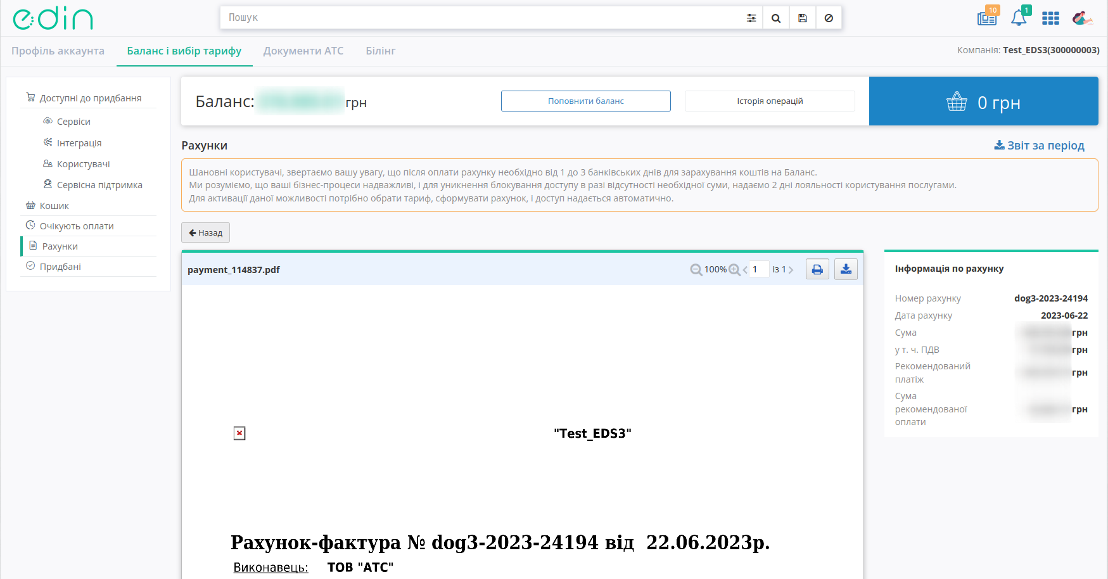Click Інформація по рахунку heading
The width and height of the screenshot is (1108, 579).
(x=949, y=269)
